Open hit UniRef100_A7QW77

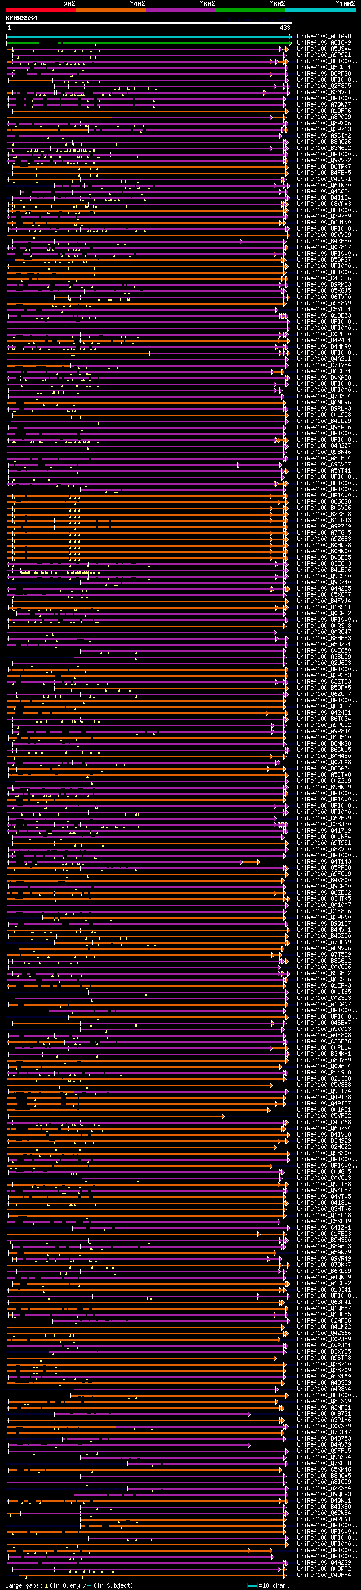click(x=324, y=104)
